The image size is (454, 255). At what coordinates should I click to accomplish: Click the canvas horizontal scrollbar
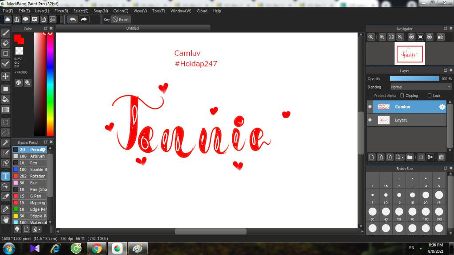(211, 231)
